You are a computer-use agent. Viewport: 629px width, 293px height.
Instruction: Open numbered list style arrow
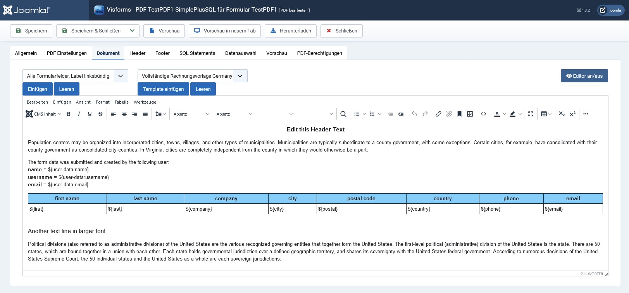tap(380, 114)
